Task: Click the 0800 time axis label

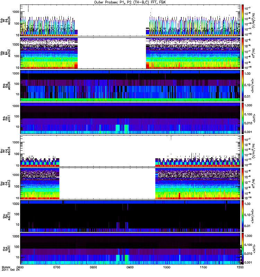Action: [94, 267]
